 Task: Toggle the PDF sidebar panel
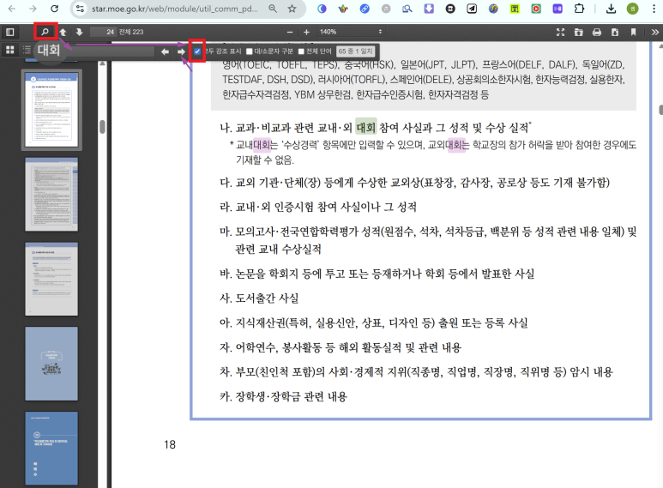pos(10,32)
